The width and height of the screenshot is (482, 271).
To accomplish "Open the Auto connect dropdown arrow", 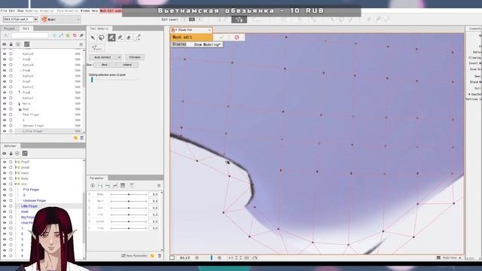I will 119,57.
